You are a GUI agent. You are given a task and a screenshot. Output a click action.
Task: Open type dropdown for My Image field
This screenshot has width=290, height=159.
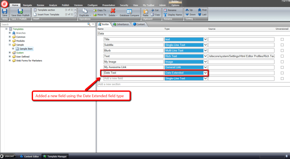(205, 62)
